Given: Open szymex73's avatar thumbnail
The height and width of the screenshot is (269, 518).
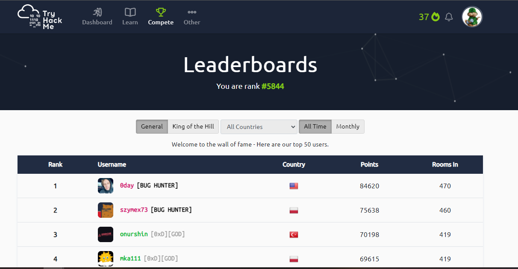Looking at the screenshot, I should click(x=106, y=210).
